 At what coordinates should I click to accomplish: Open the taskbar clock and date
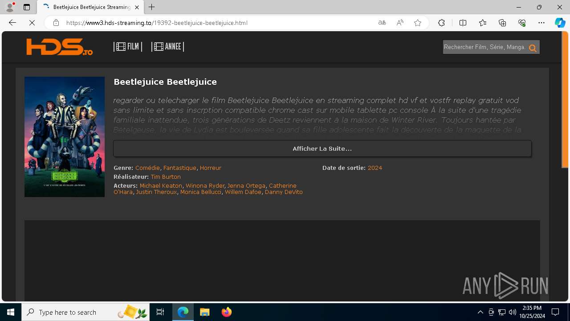pyautogui.click(x=532, y=312)
